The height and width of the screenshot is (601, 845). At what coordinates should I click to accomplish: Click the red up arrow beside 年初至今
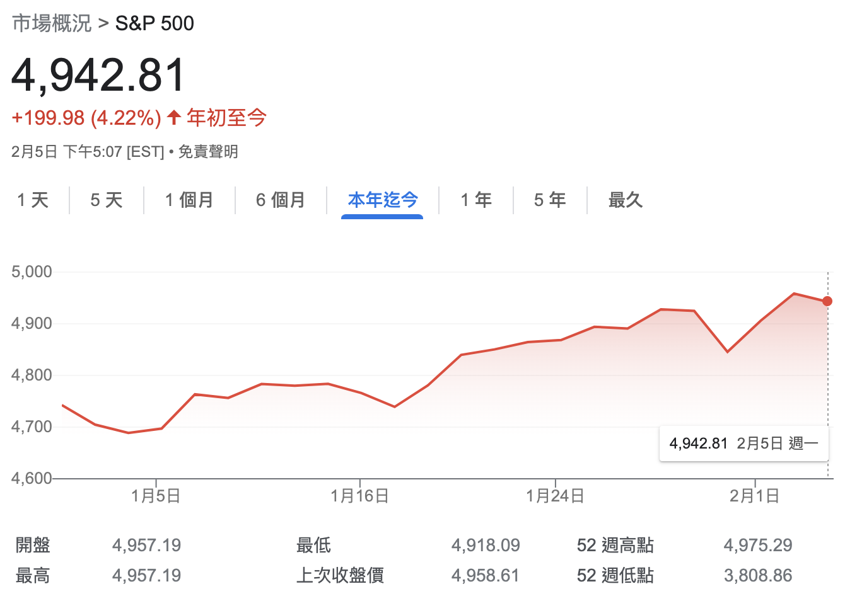175,117
